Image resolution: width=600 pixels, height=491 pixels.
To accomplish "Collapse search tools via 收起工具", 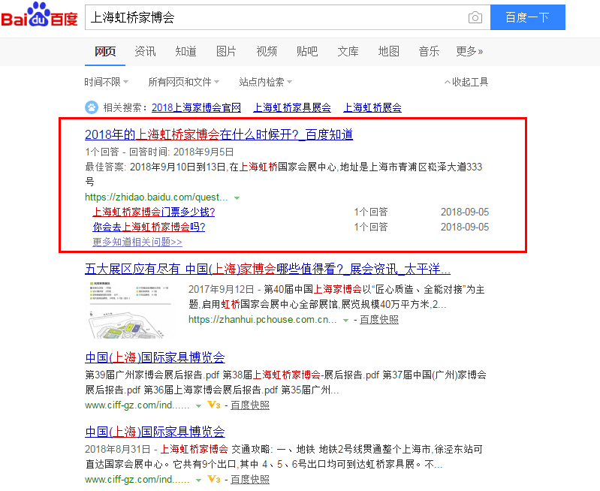I will (466, 82).
